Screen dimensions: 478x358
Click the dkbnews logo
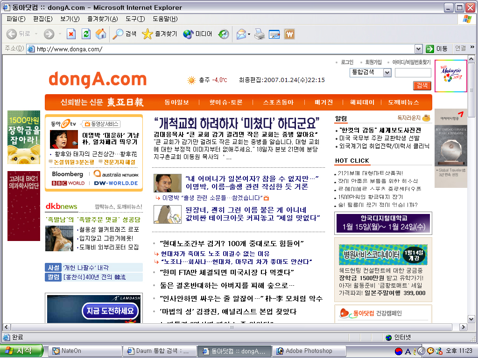coord(61,207)
